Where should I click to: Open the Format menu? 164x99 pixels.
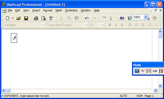point(48,10)
